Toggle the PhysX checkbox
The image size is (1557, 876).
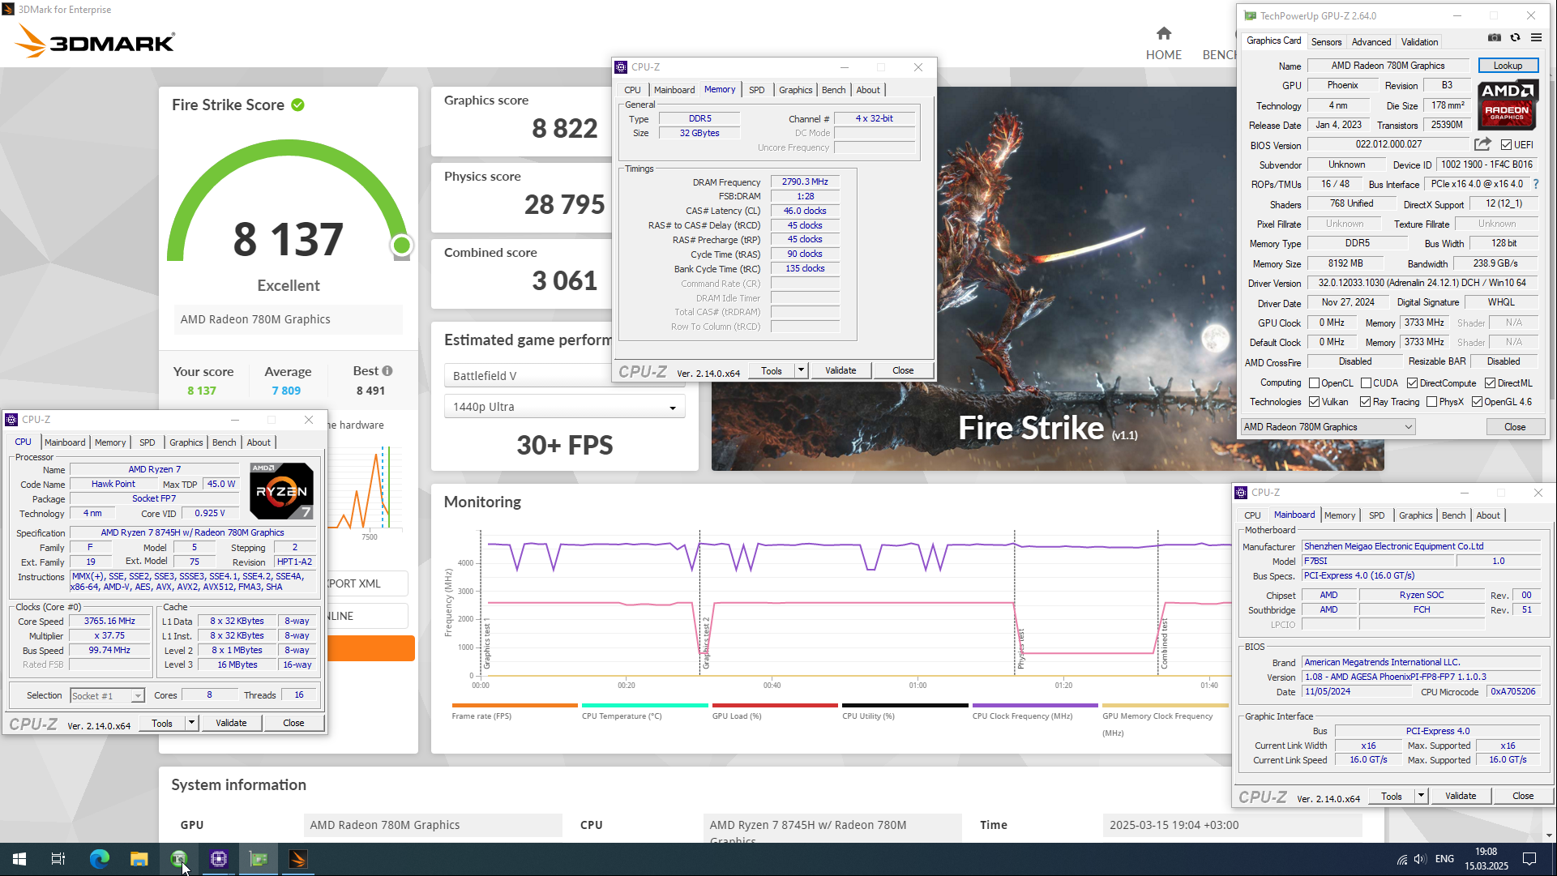pyautogui.click(x=1431, y=402)
